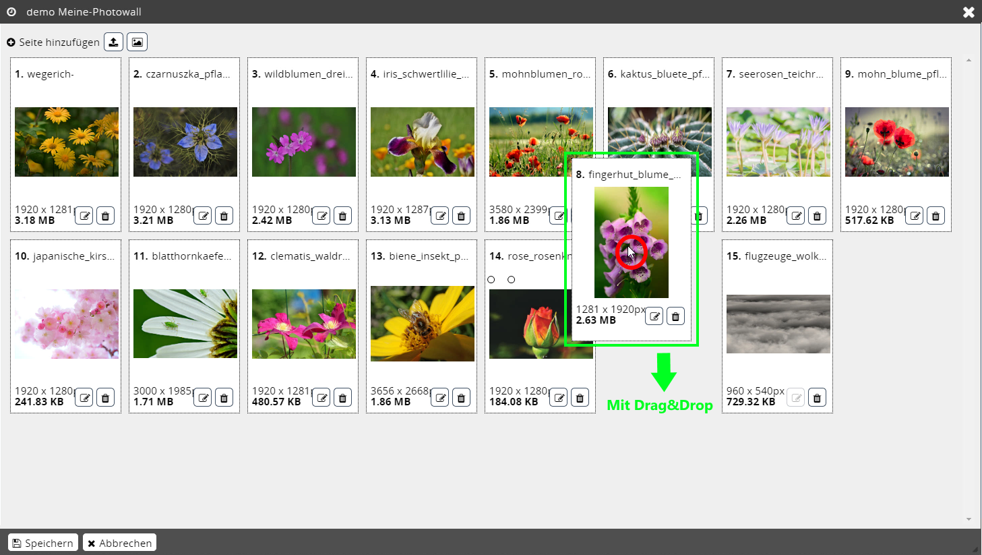Edit the biene_insekt image entry
The width and height of the screenshot is (982, 555).
(440, 398)
